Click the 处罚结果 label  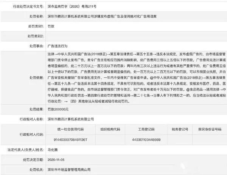click(x=36, y=109)
